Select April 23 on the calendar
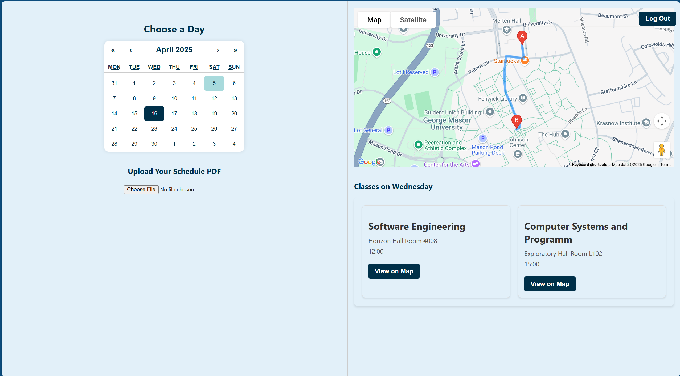This screenshot has width=680, height=376. point(154,129)
